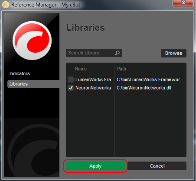This screenshot has height=181, width=196.
Task: Click the cTrader title bar icon
Action: tap(6, 5)
